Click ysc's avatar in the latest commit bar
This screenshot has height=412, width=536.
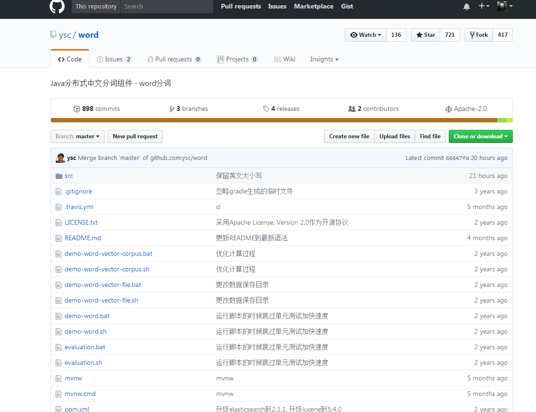[x=60, y=158]
